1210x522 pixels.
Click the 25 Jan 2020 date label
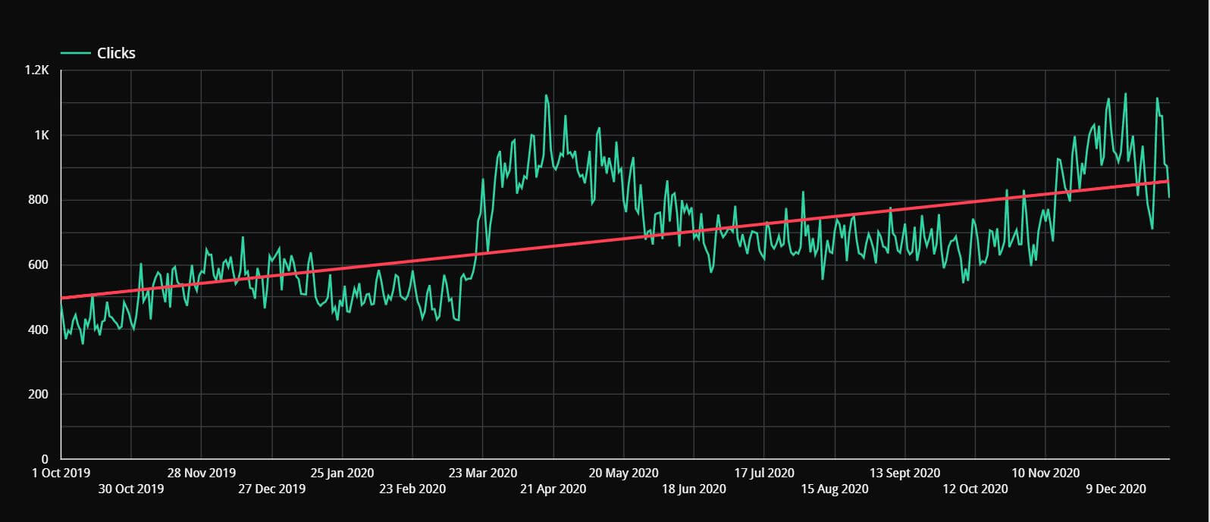point(342,473)
